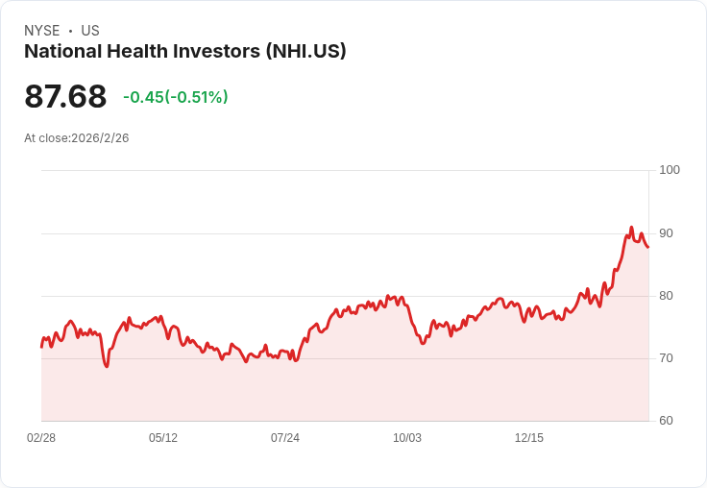The width and height of the screenshot is (707, 488).
Task: Open the National Health Investors (NHI.US) title
Action: coord(184,51)
